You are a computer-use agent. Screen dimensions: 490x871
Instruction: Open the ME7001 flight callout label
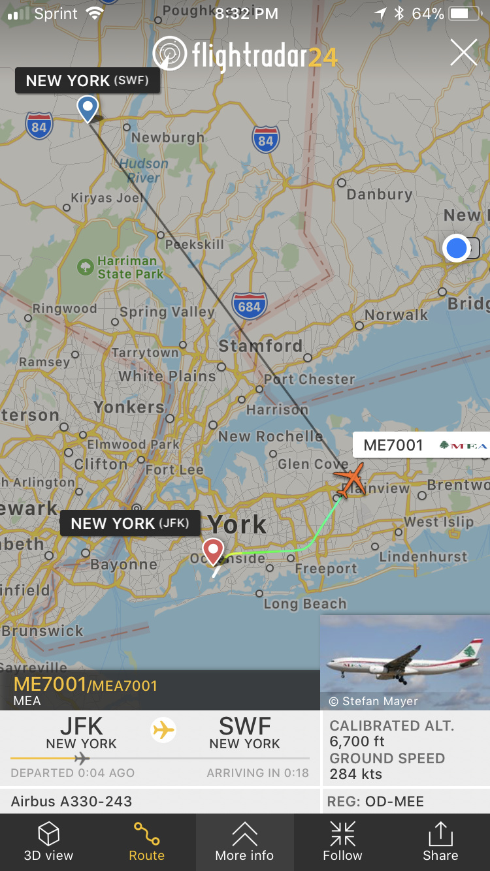tap(421, 445)
